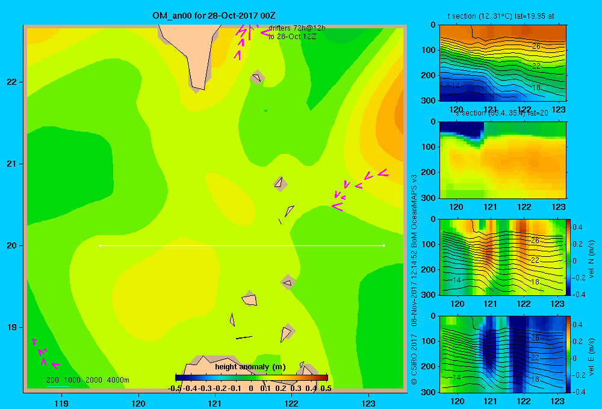Click the west endpoint of the white section line
This screenshot has height=409, width=602.
[x=100, y=245]
